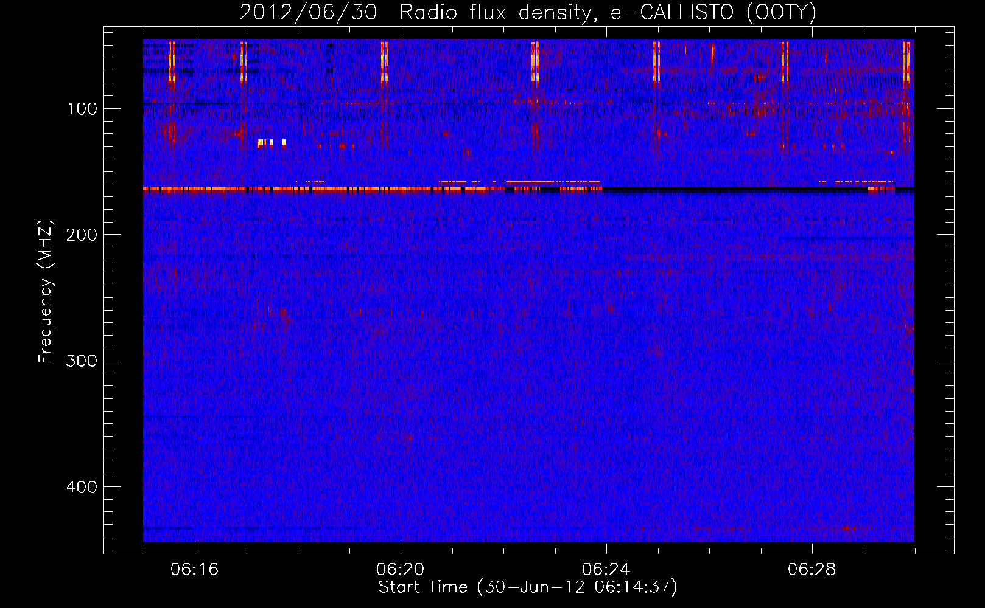This screenshot has width=985, height=608.
Task: Click the 400 frequency tick label
Action: point(82,487)
